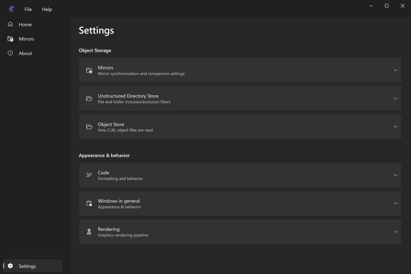This screenshot has height=274, width=411.
Task: Click 'Formatting and behavior' description
Action: tap(120, 178)
